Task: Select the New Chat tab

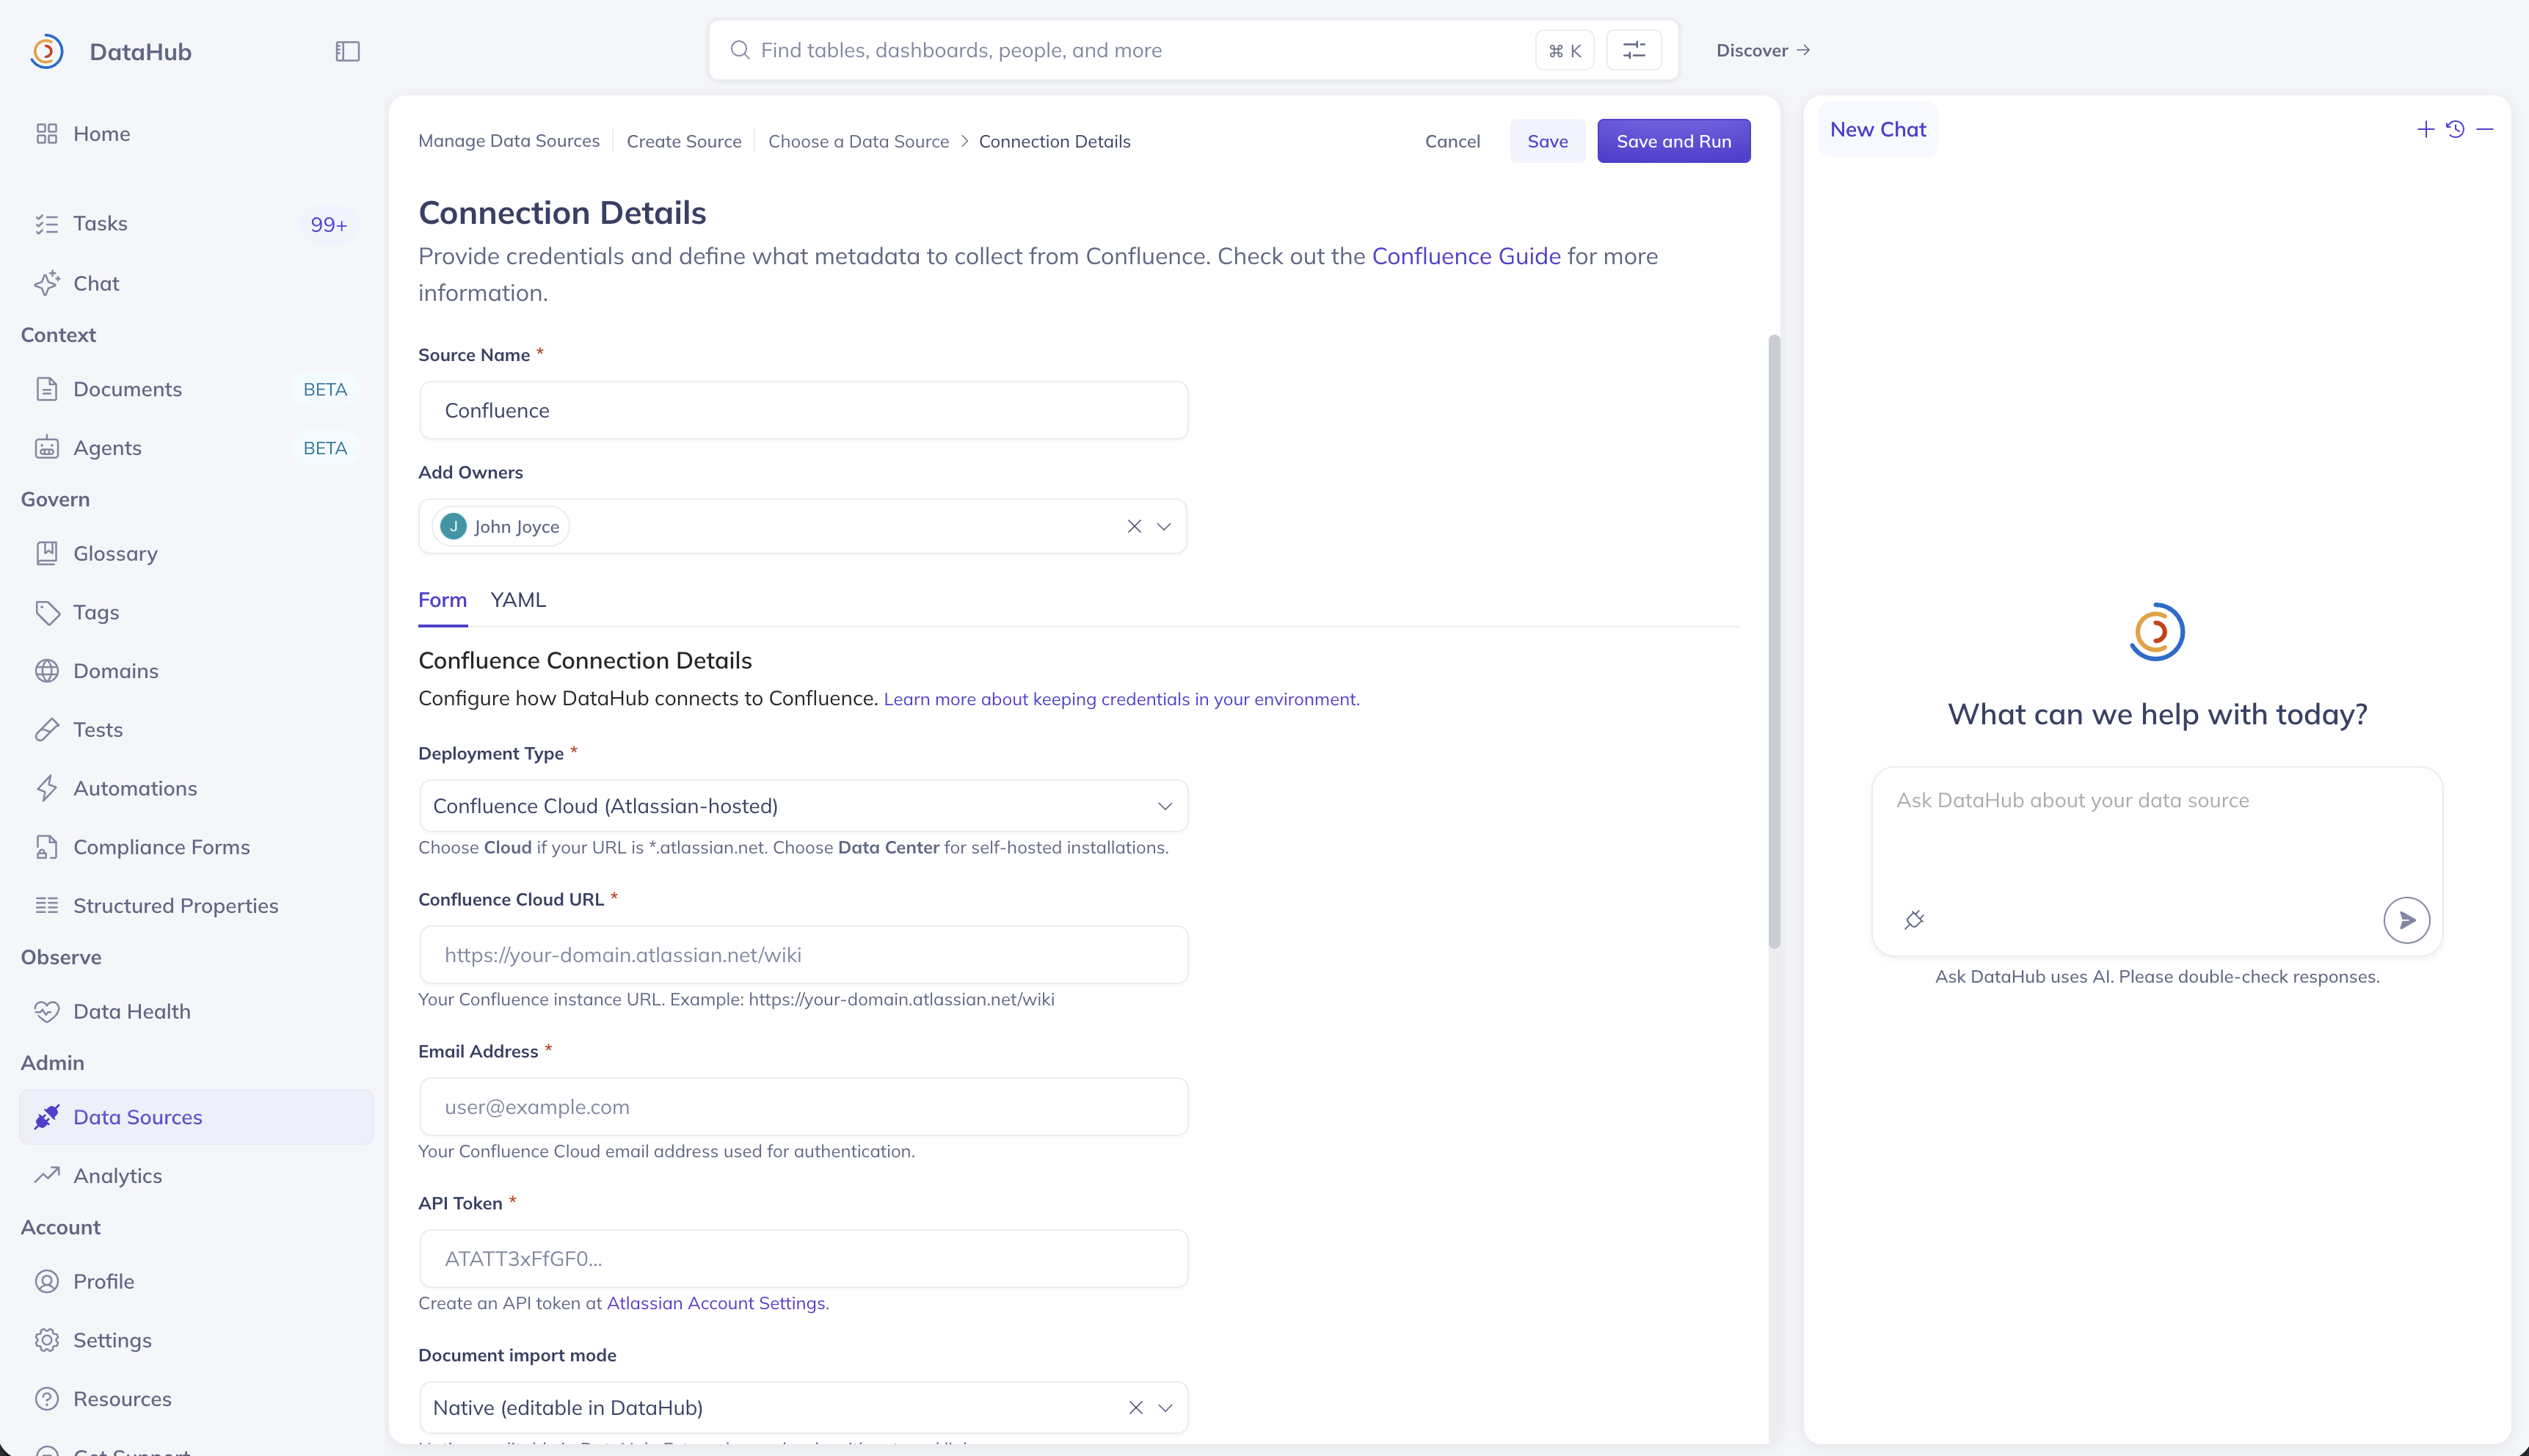Action: [1878, 130]
